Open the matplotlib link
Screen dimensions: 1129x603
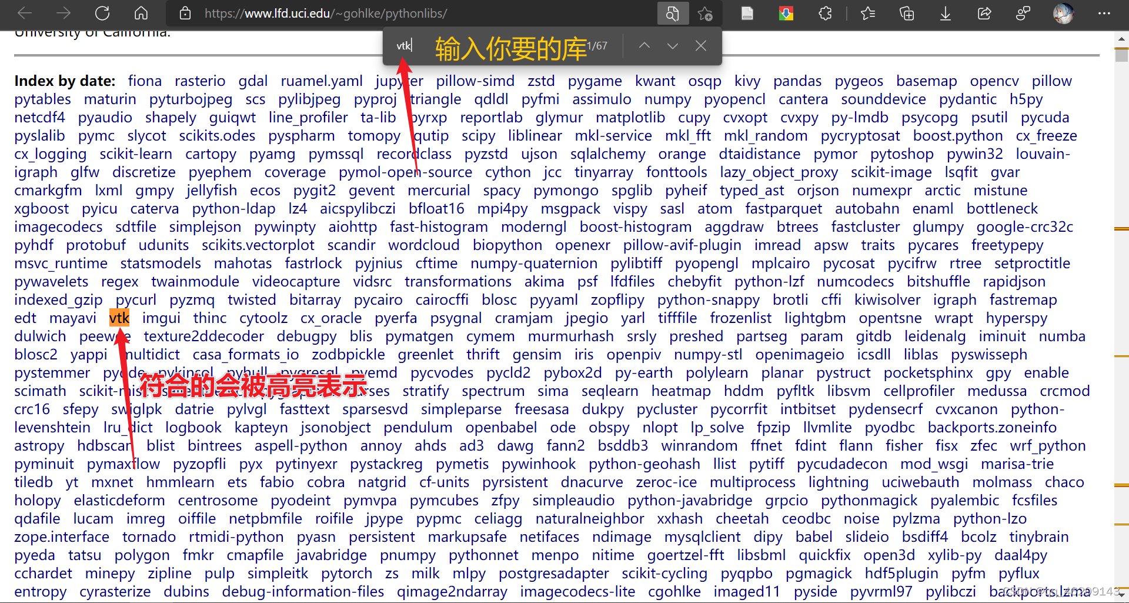point(630,118)
